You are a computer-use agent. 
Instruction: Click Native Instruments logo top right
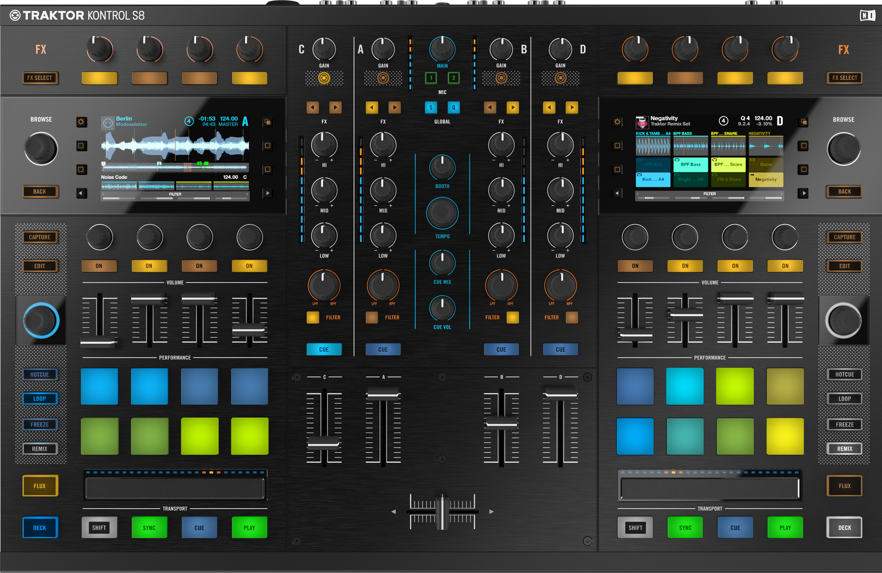[867, 15]
